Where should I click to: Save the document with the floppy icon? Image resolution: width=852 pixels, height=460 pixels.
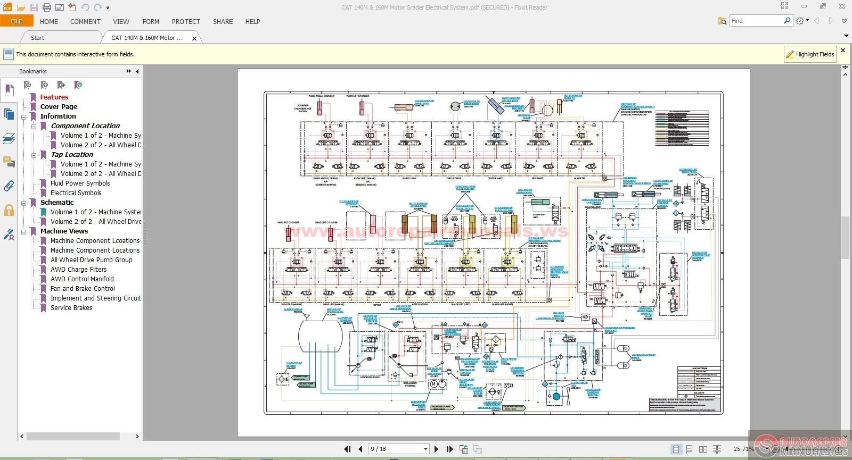(x=34, y=7)
